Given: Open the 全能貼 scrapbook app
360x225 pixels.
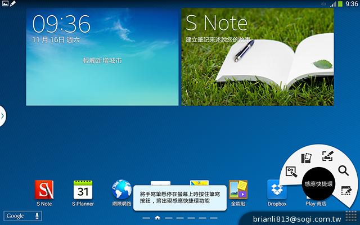Looking at the screenshot, I should [238, 190].
